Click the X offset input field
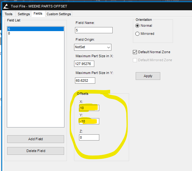This screenshot has width=192, height=171. coord(89,108)
